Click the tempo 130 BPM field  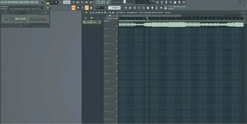(66, 2)
